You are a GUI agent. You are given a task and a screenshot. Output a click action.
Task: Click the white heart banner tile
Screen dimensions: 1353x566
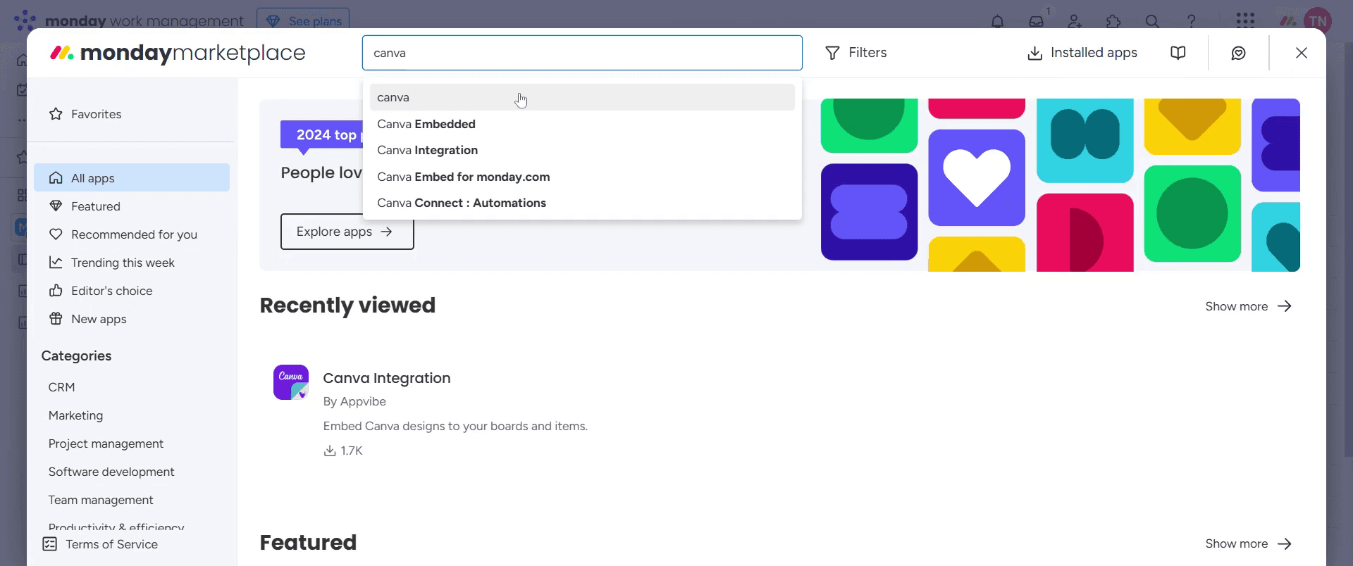pyautogui.click(x=977, y=177)
